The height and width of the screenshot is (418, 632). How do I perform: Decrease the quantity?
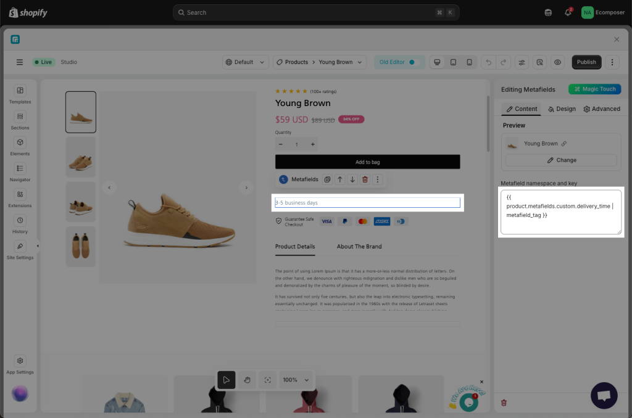click(x=281, y=144)
